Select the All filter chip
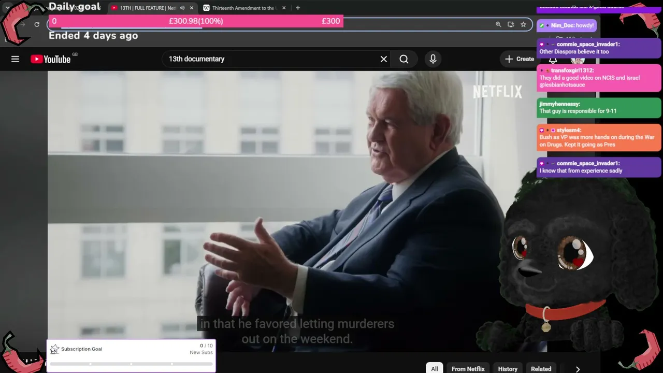This screenshot has height=373, width=663. (435, 369)
